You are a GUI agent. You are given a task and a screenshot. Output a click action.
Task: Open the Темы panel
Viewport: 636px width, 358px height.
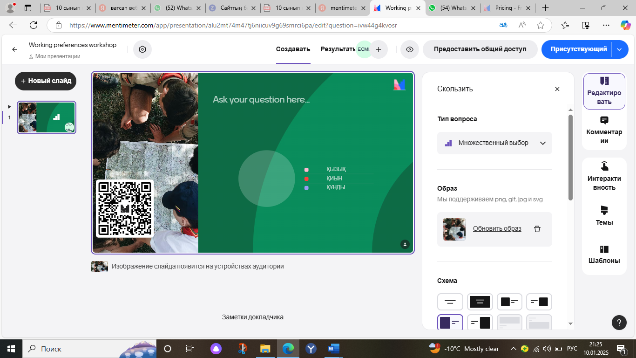click(604, 215)
